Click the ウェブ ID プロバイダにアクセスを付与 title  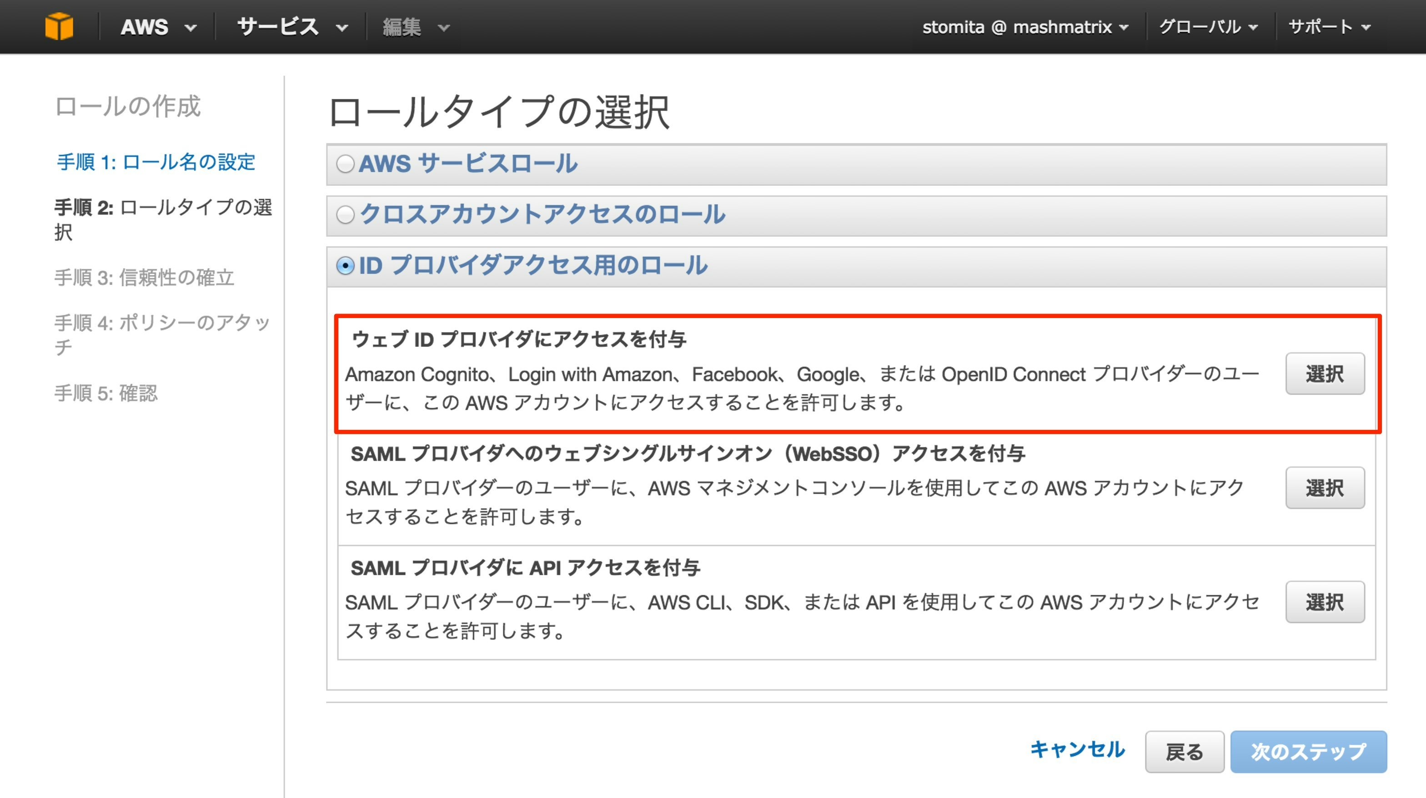pyautogui.click(x=519, y=339)
